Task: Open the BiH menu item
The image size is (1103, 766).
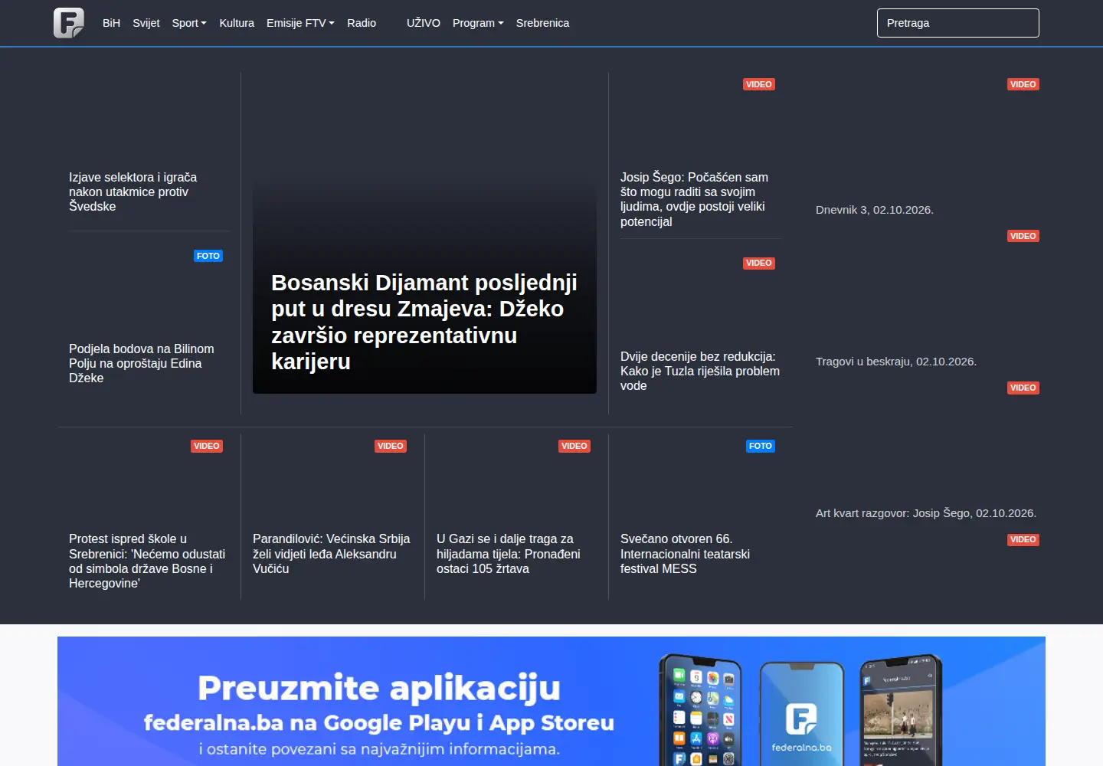Action: [x=112, y=23]
